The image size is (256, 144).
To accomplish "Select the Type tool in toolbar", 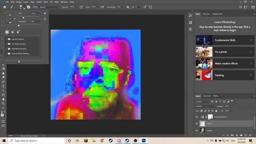I will (3, 86).
